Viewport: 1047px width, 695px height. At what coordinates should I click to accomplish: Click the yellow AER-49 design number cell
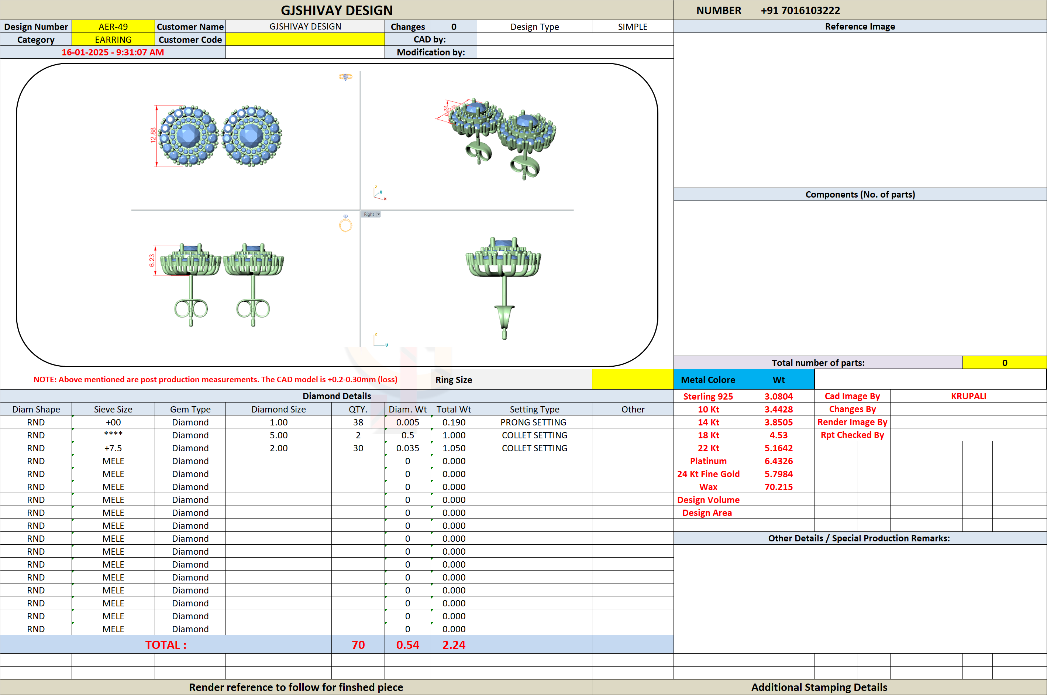pyautogui.click(x=113, y=27)
